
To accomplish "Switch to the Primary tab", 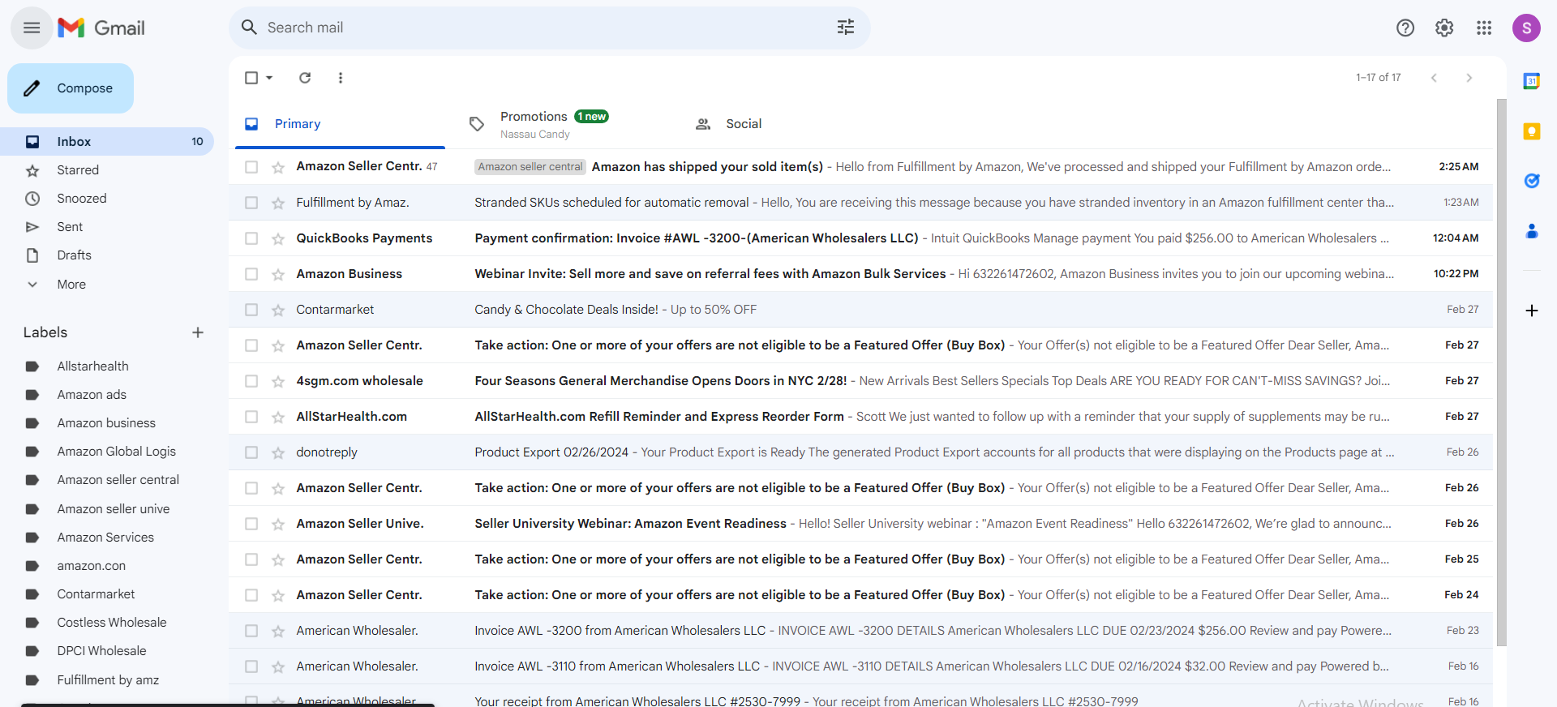I will point(340,124).
